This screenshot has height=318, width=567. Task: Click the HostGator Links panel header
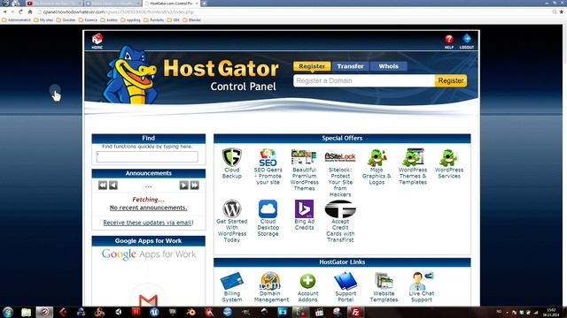tap(342, 262)
